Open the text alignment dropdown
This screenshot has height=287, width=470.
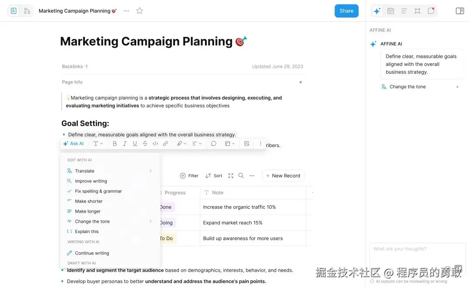point(197,143)
